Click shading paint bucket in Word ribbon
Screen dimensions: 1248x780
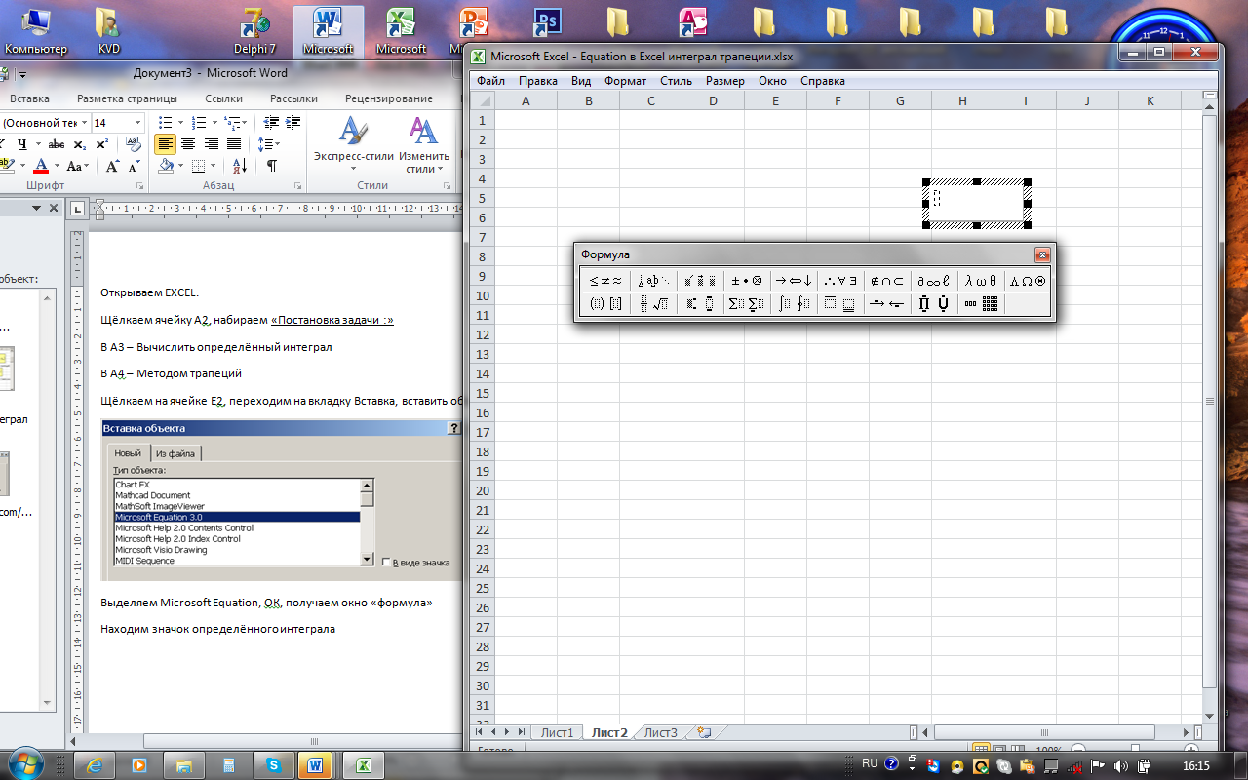166,166
